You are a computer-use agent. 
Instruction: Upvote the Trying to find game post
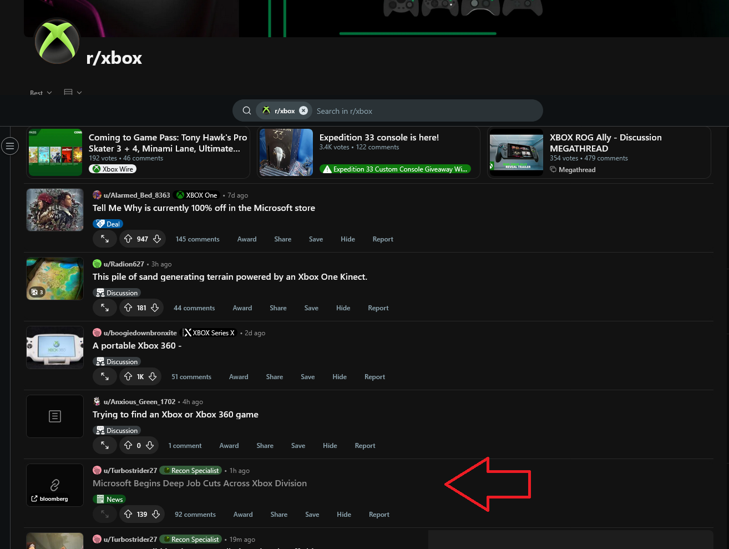[x=128, y=445]
